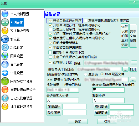The height and width of the screenshot is (126, 139).
Task: Click 隐身图标 button
Action: pos(54,113)
